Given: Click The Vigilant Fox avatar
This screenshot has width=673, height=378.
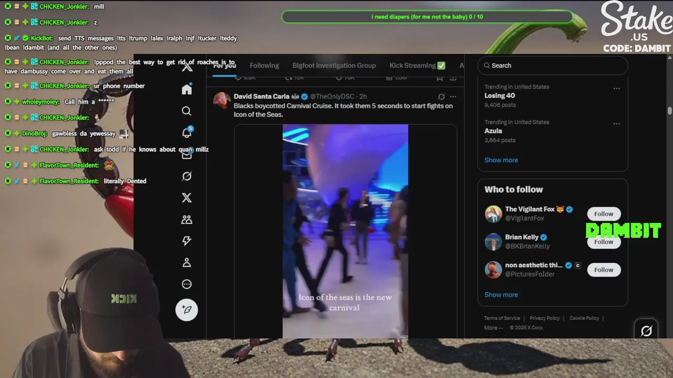Looking at the screenshot, I should click(493, 214).
